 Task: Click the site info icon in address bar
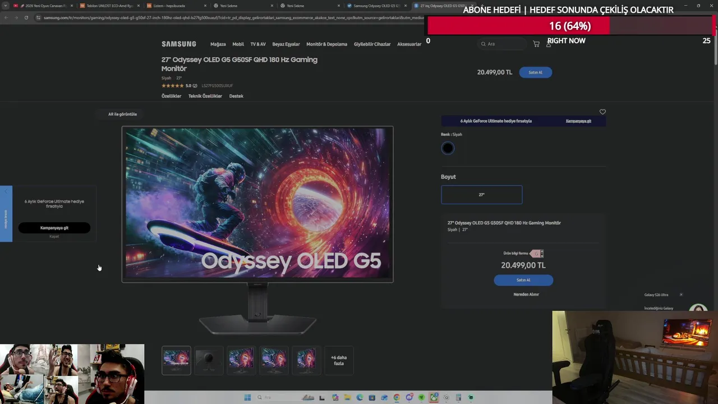coord(38,17)
